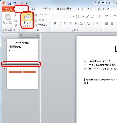The image size is (117, 123).
Task: Open the デザイン tab
Action: pyautogui.click(x=46, y=9)
